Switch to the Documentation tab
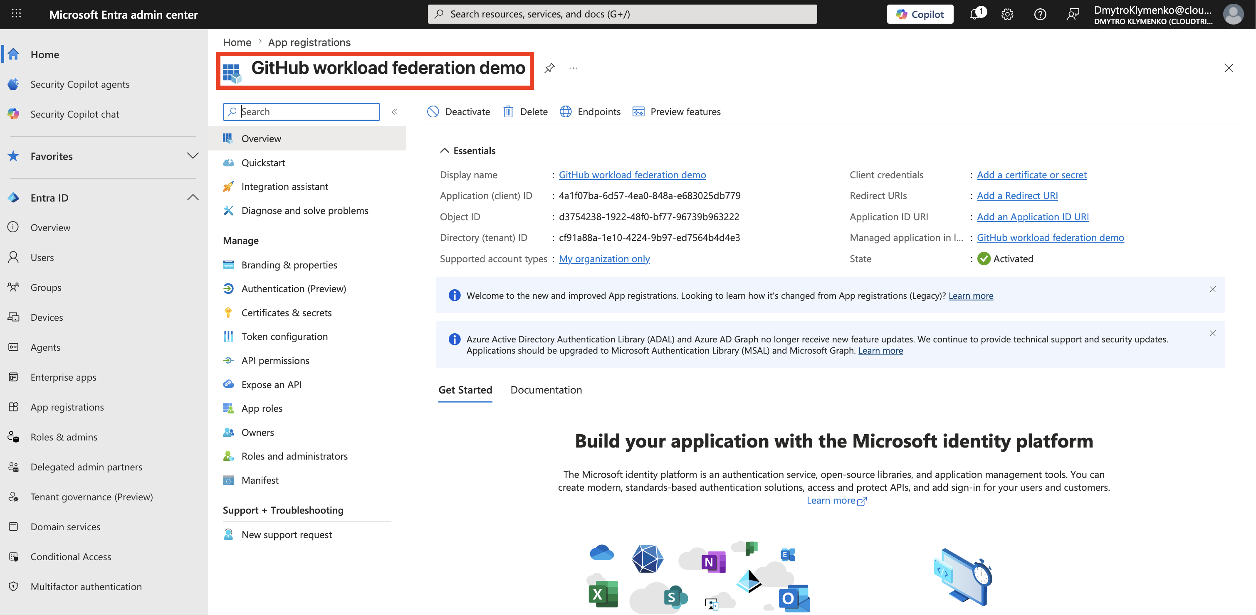 (546, 390)
